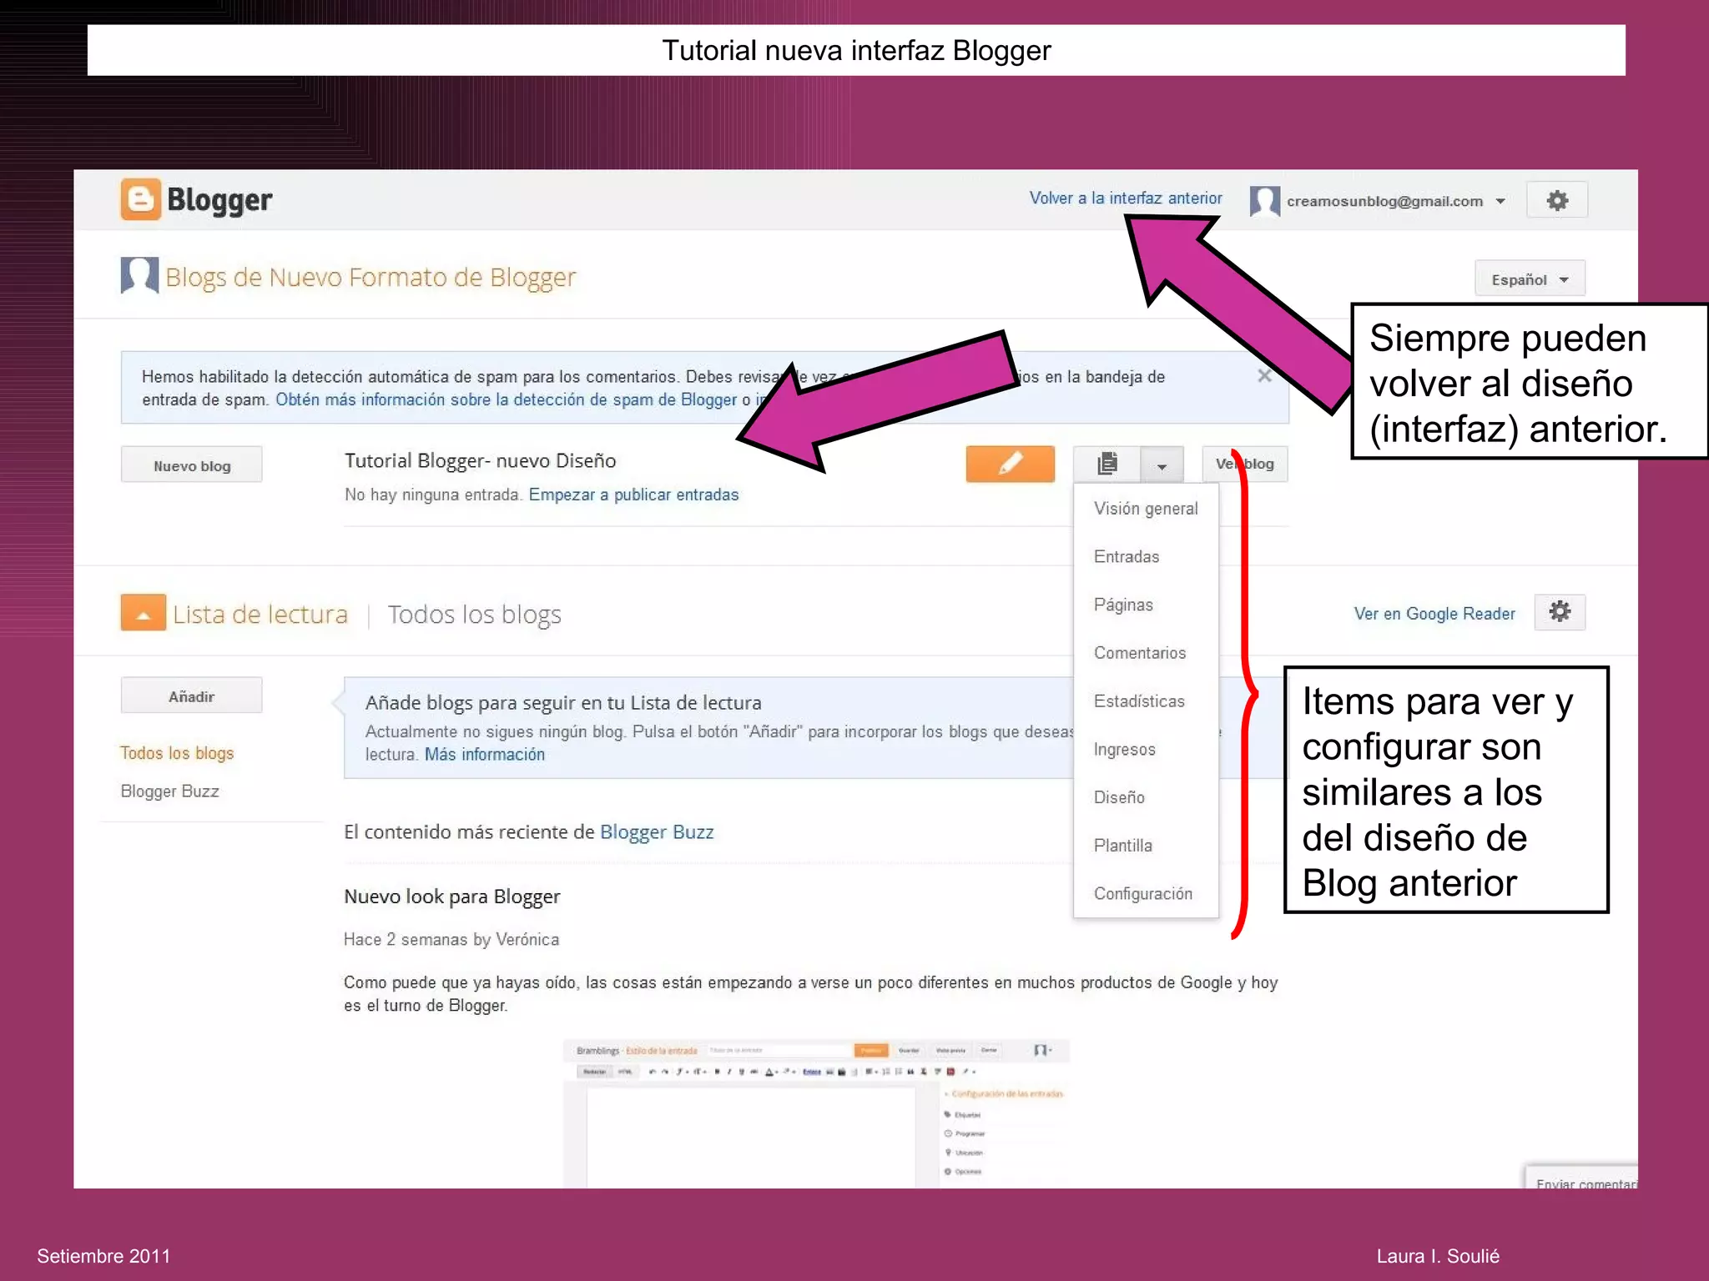Select Páginas from the dropdown menu
The height and width of the screenshot is (1281, 1709).
pos(1146,605)
